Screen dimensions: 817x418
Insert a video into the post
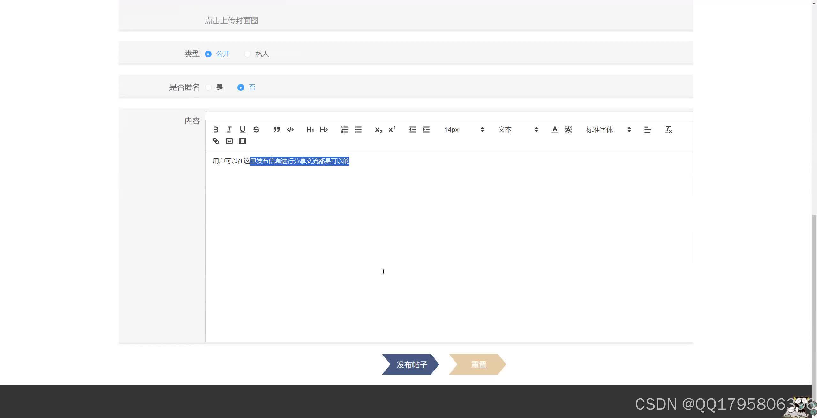pyautogui.click(x=243, y=141)
